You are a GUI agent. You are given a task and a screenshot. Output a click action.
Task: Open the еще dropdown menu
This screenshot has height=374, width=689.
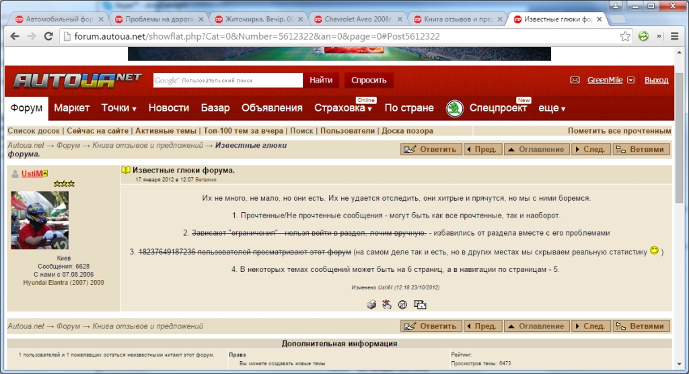(x=552, y=108)
